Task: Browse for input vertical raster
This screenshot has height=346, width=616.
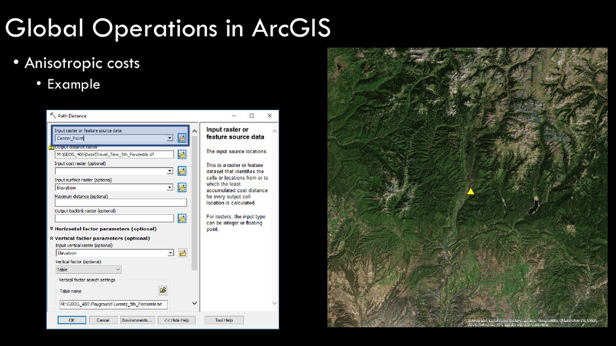Action: click(x=183, y=253)
